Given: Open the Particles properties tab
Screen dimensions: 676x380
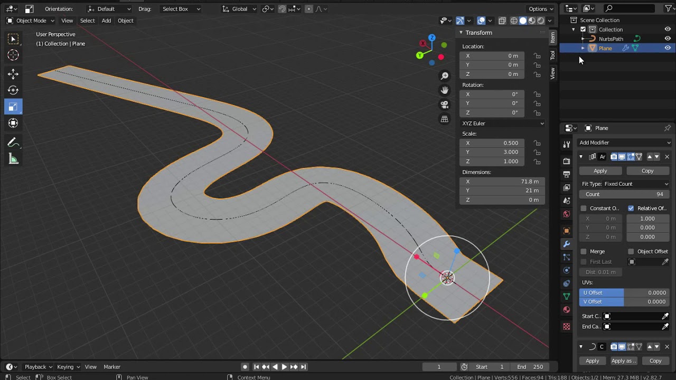Looking at the screenshot, I should click(x=567, y=257).
